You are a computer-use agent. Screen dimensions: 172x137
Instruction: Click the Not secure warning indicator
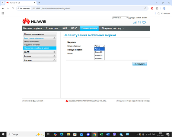24,8
